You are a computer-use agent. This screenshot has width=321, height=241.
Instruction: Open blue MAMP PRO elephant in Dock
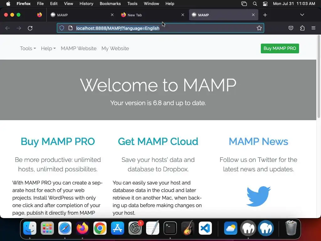(x=266, y=228)
